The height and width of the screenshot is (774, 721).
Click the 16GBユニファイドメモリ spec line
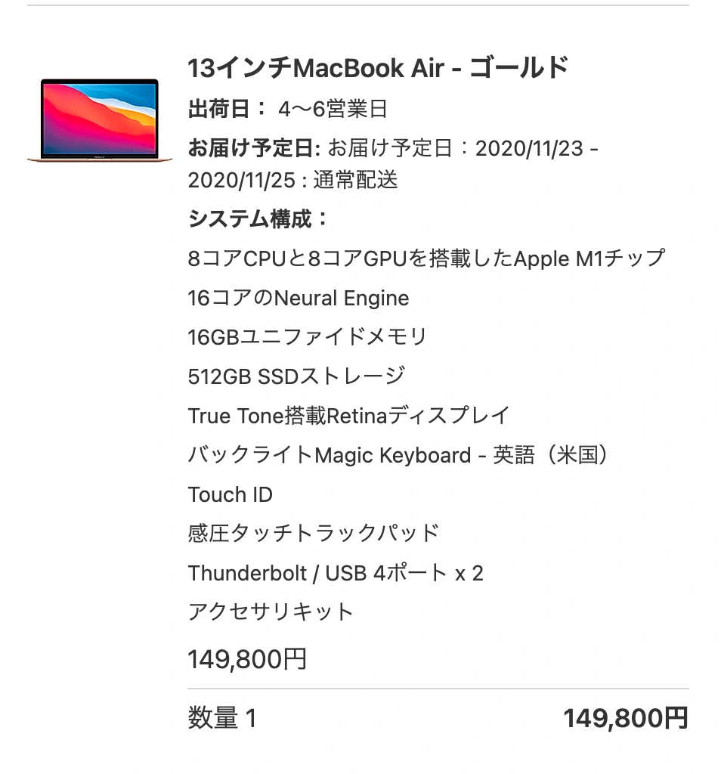(x=307, y=337)
